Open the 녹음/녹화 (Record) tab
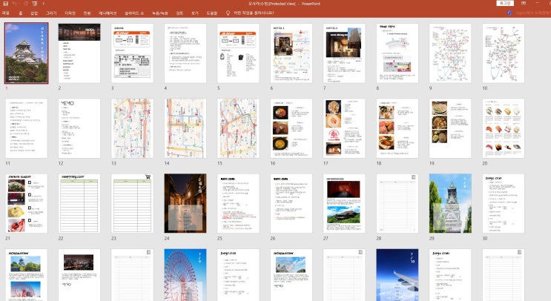 point(160,13)
